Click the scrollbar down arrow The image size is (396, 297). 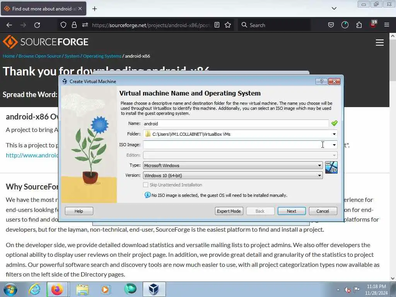tap(393, 278)
